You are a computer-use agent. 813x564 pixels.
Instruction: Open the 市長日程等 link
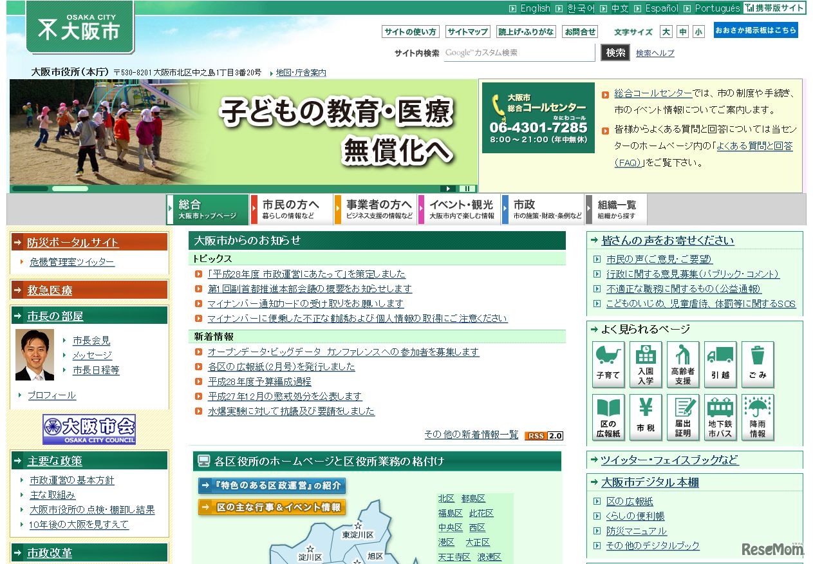(96, 370)
